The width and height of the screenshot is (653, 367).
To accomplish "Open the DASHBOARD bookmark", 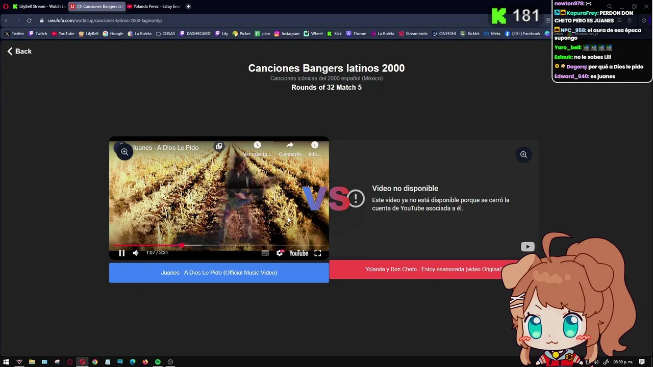I will 195,34.
